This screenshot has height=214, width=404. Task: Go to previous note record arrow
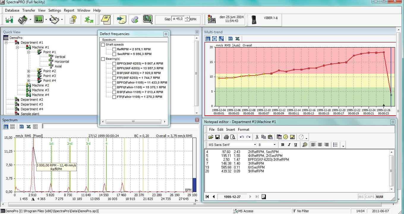213,197
